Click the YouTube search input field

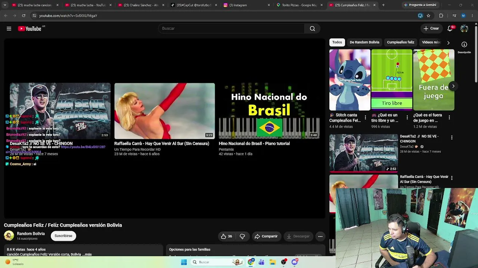pyautogui.click(x=232, y=29)
